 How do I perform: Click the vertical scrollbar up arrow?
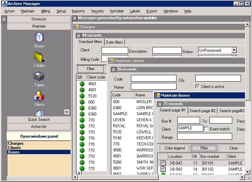(x=248, y=25)
